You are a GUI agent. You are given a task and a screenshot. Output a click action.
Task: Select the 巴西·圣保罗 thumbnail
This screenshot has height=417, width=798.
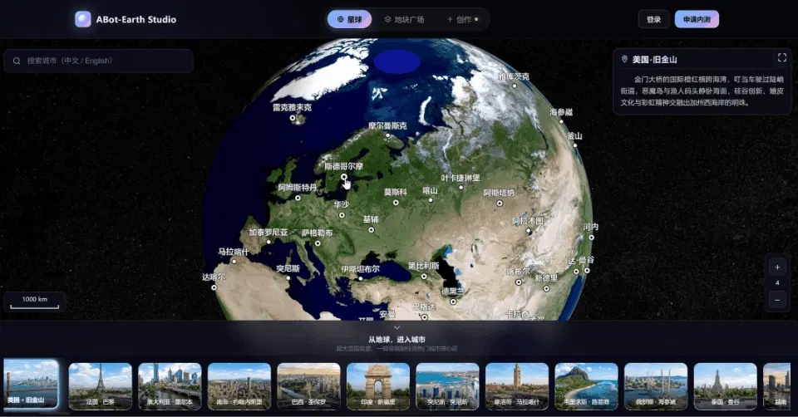click(308, 386)
